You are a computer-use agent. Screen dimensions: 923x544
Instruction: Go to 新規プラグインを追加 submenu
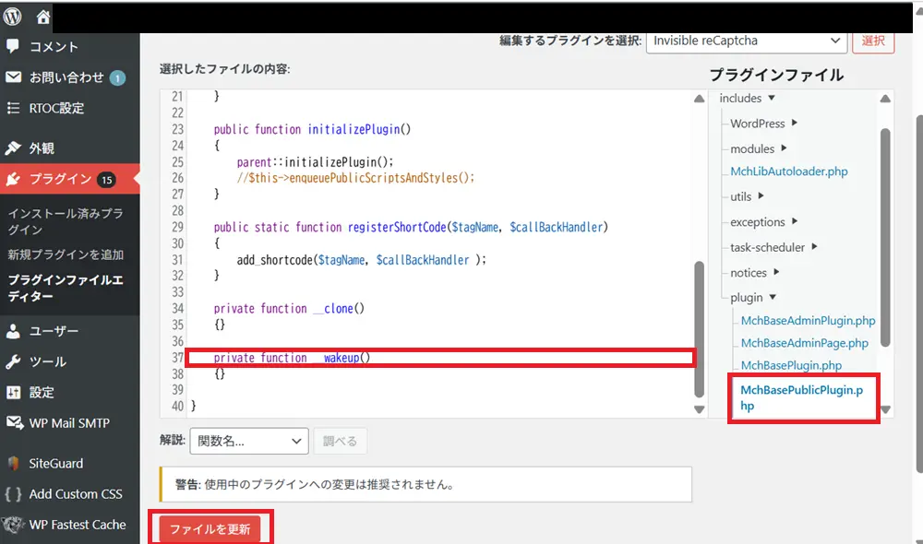[66, 254]
